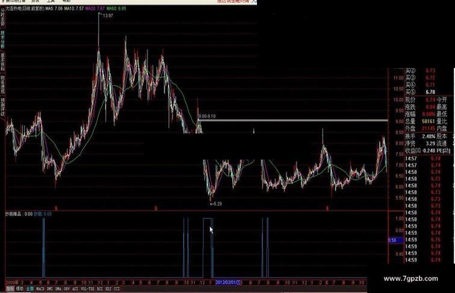Image resolution: width=455 pixels, height=293 pixels.
Task: Click the 净资 value 3.29
Action: (x=430, y=143)
